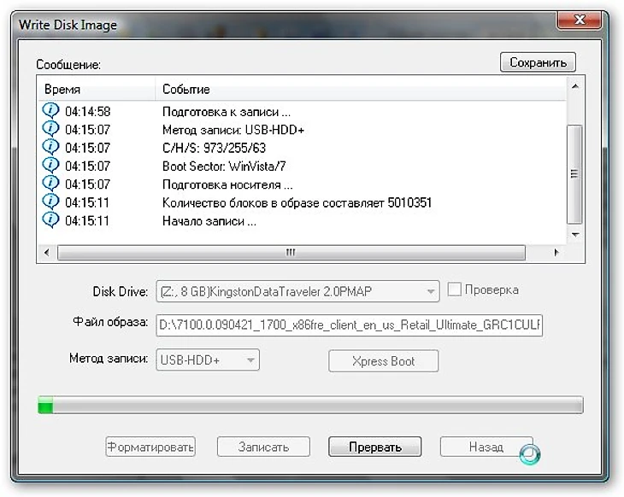
Task: Click the Прервать button
Action: pyautogui.click(x=374, y=447)
